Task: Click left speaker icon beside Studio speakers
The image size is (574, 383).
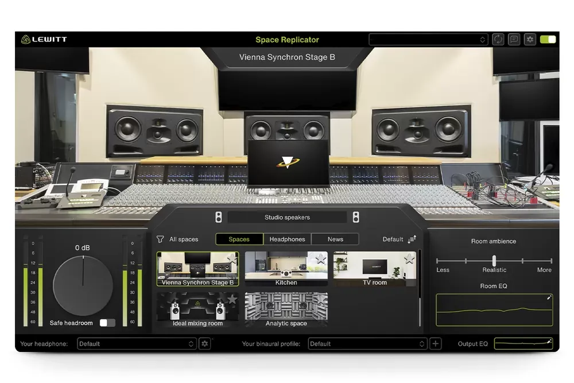Action: point(219,217)
